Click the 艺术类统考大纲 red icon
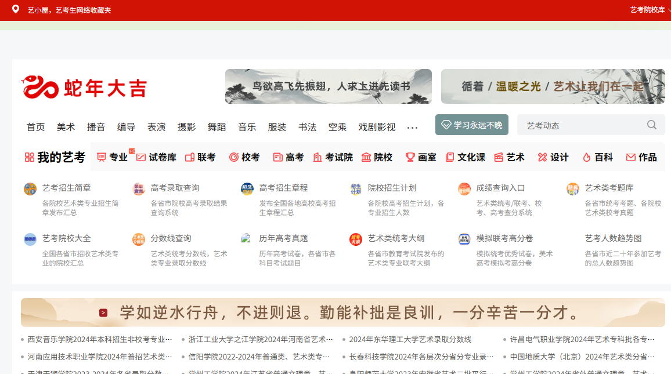The image size is (671, 374). (356, 239)
